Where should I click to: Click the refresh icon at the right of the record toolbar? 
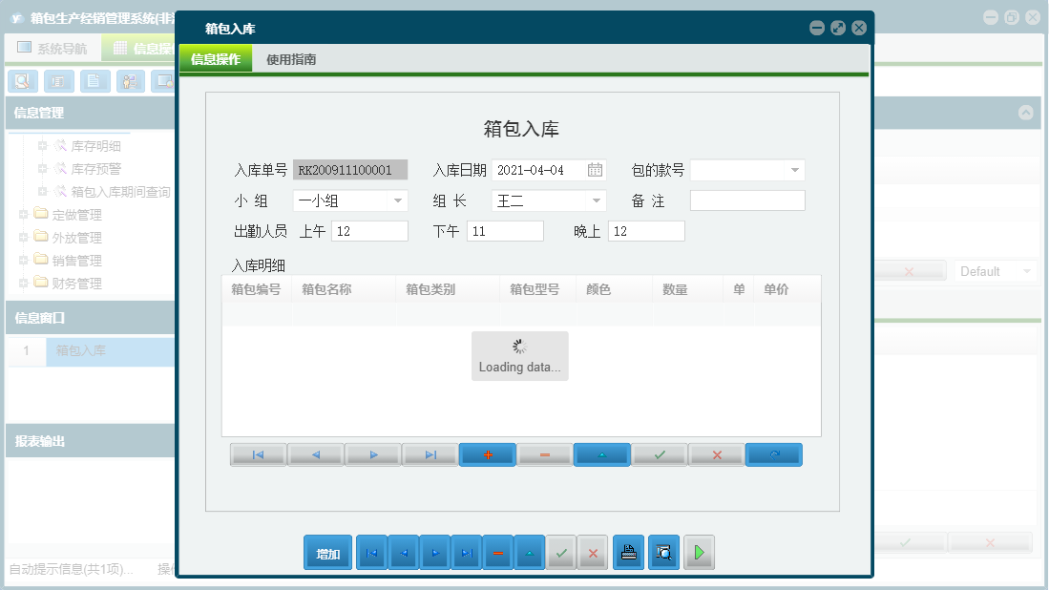click(x=773, y=454)
